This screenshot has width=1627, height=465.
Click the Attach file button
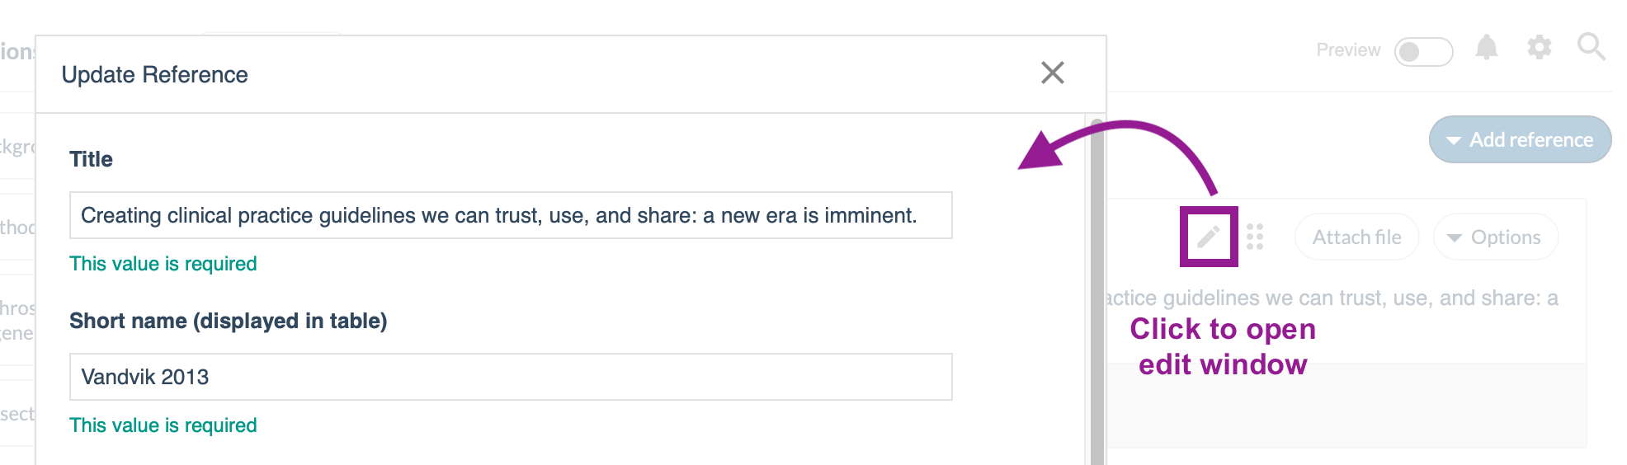[x=1356, y=237]
